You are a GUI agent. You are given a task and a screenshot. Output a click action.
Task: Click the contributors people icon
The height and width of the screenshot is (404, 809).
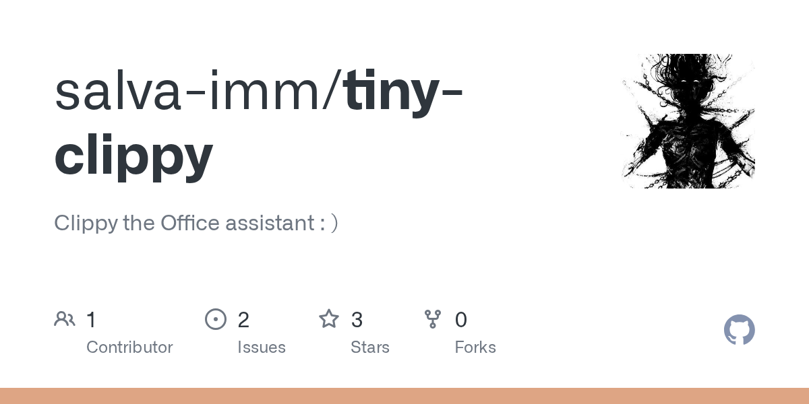pyautogui.click(x=65, y=319)
